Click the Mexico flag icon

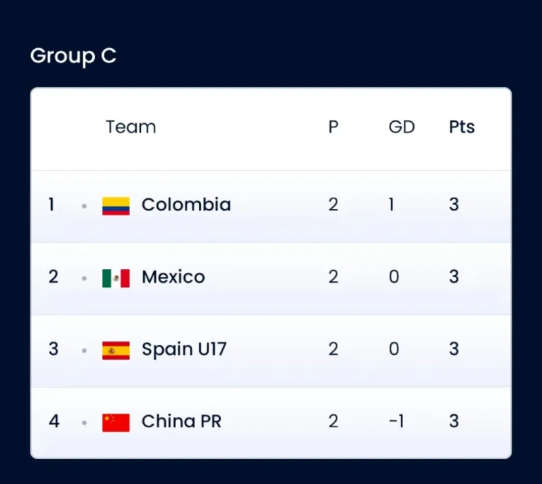coord(116,278)
